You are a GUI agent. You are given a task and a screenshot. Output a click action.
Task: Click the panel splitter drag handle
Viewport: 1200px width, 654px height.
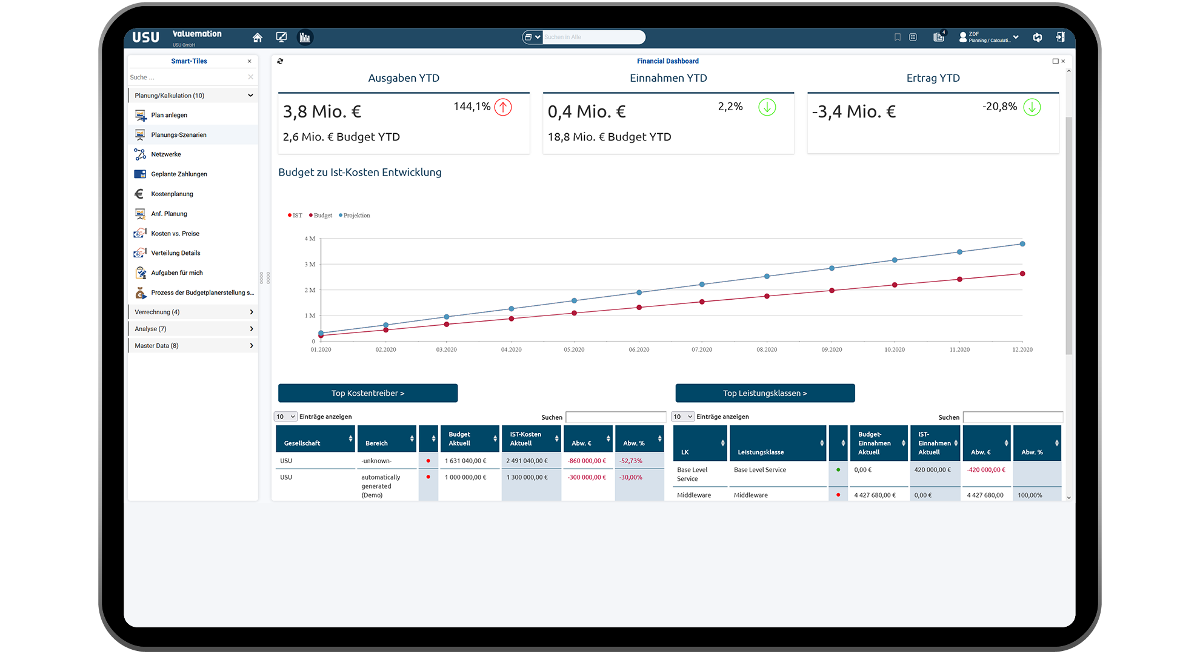[265, 278]
